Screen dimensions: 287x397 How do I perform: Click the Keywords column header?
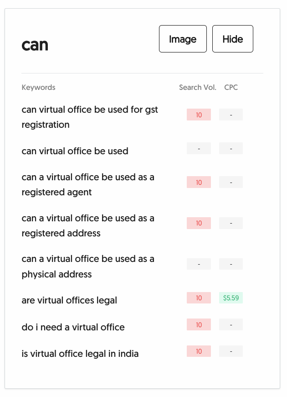(38, 87)
